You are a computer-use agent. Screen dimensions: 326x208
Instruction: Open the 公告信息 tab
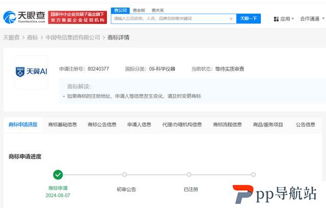(x=306, y=125)
